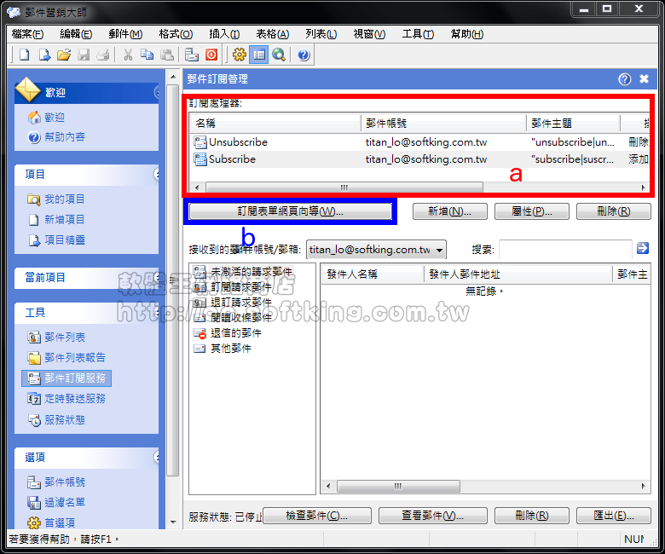Click the open folder toolbar icon
Image resolution: width=665 pixels, height=554 pixels.
coord(63,55)
